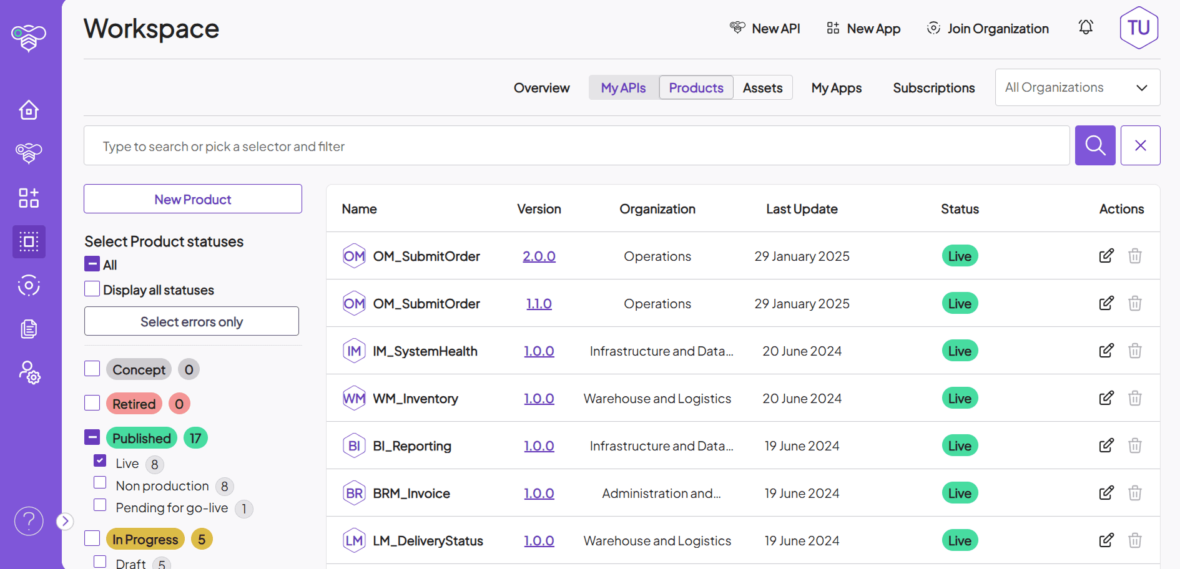The height and width of the screenshot is (569, 1180).
Task: Click the New Product button
Action: tap(192, 198)
